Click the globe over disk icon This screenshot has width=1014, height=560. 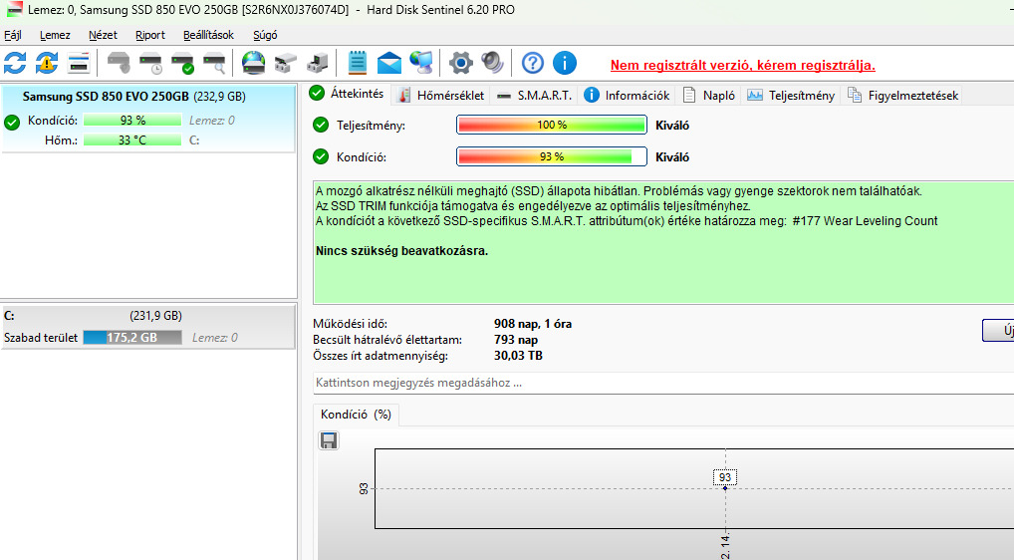point(253,64)
